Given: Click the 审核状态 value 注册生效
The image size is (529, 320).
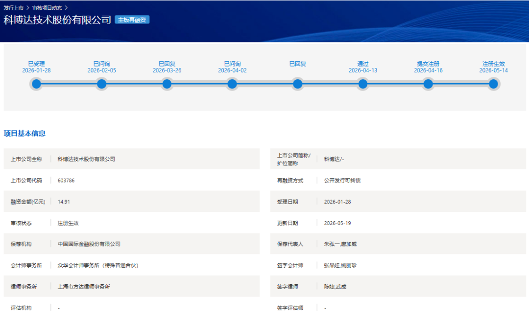Looking at the screenshot, I should pos(68,223).
